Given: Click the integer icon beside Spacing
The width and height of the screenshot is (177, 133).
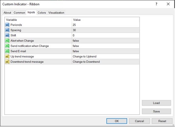Looking at the screenshot, I should [7, 30].
